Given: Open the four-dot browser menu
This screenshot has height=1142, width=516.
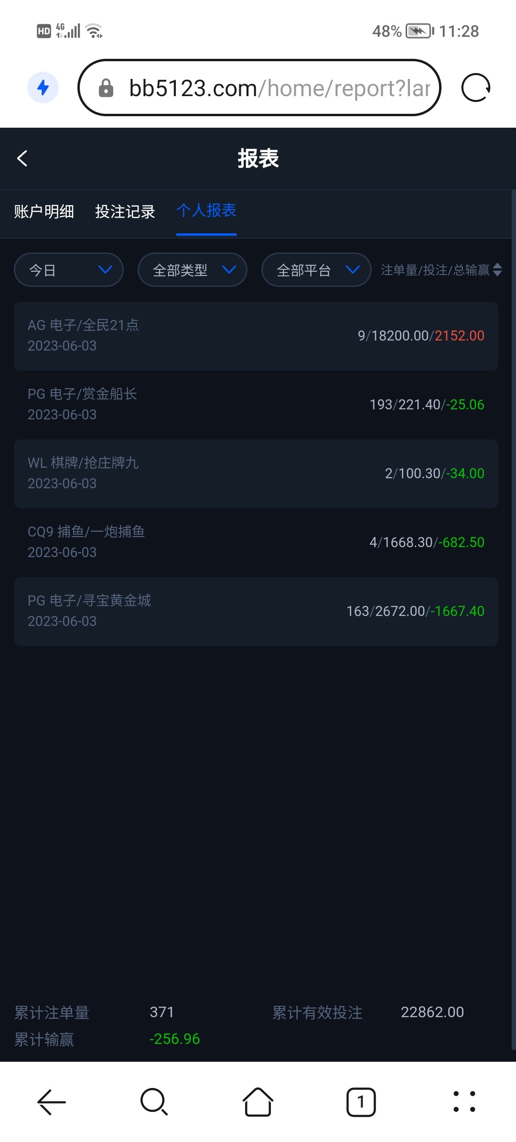Looking at the screenshot, I should click(464, 1102).
